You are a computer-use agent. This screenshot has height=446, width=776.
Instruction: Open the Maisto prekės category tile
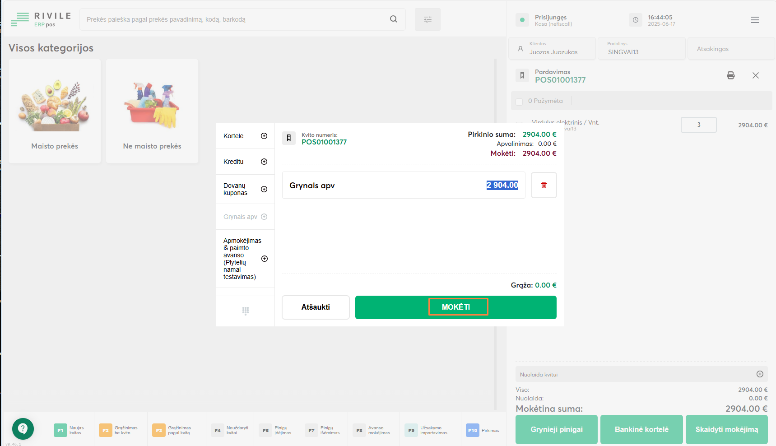coord(55,111)
